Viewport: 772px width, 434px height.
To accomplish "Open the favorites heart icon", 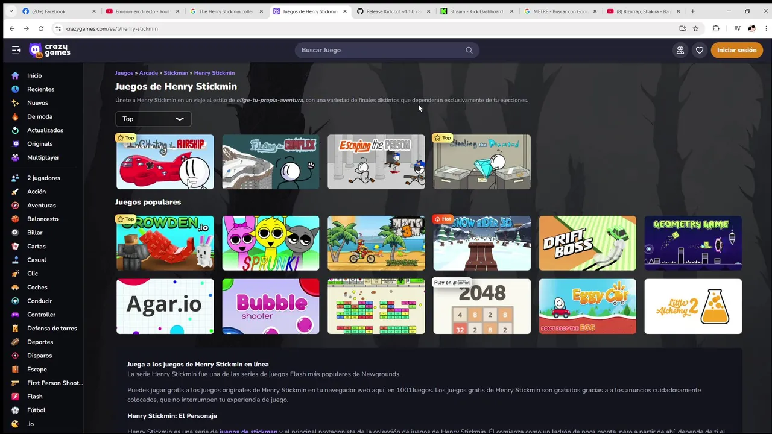I will [x=700, y=50].
